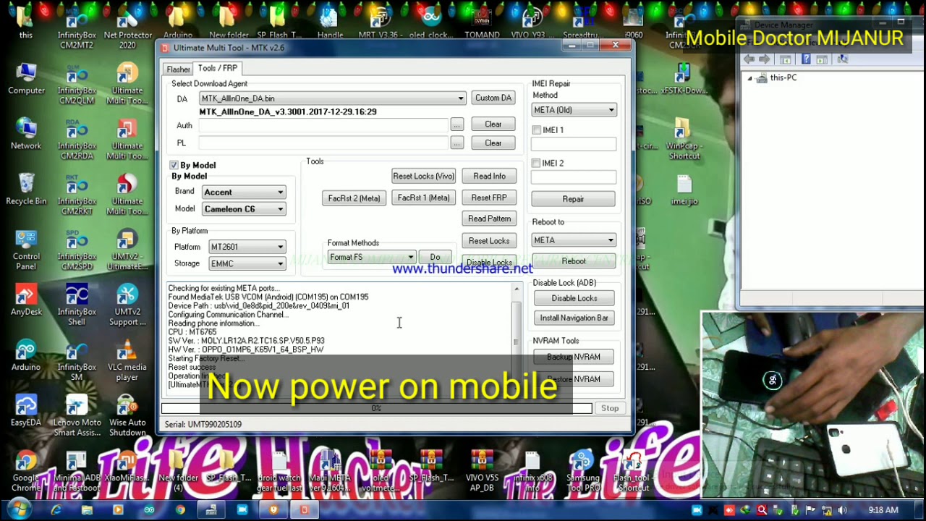
Task: Click the Read Pattern button
Action: [489, 219]
